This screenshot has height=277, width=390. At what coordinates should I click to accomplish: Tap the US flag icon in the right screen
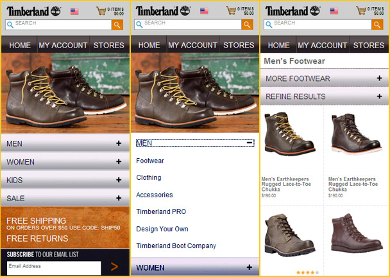(334, 11)
